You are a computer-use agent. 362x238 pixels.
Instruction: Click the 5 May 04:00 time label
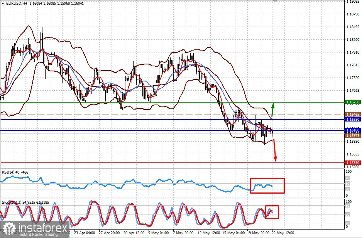tap(159, 233)
